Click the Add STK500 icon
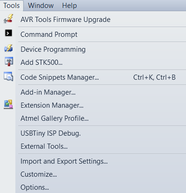This screenshot has height=193, width=186. pyautogui.click(x=9, y=62)
